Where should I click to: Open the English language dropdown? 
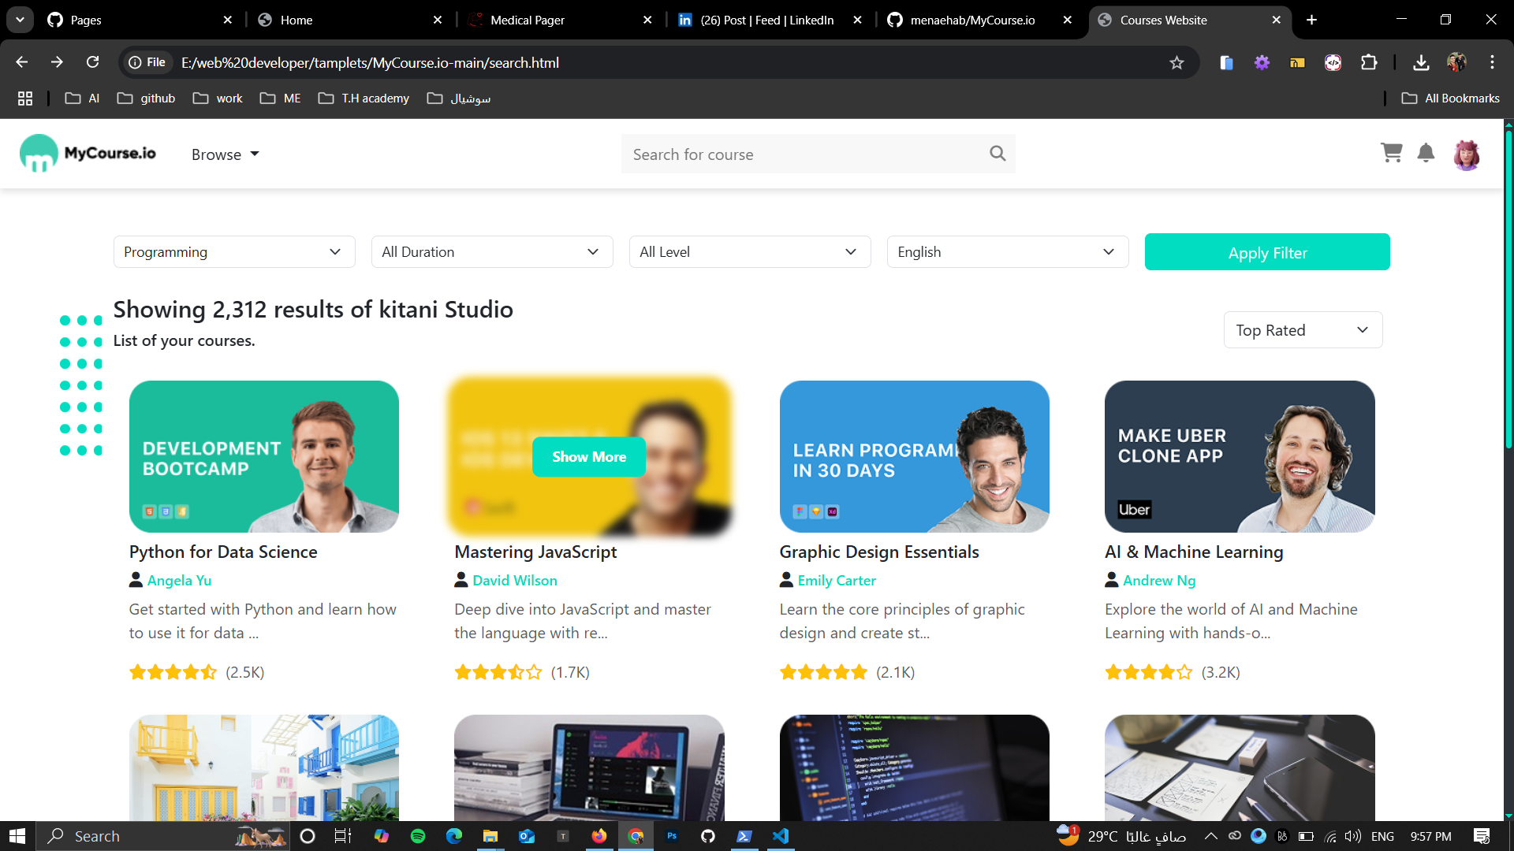[1007, 252]
